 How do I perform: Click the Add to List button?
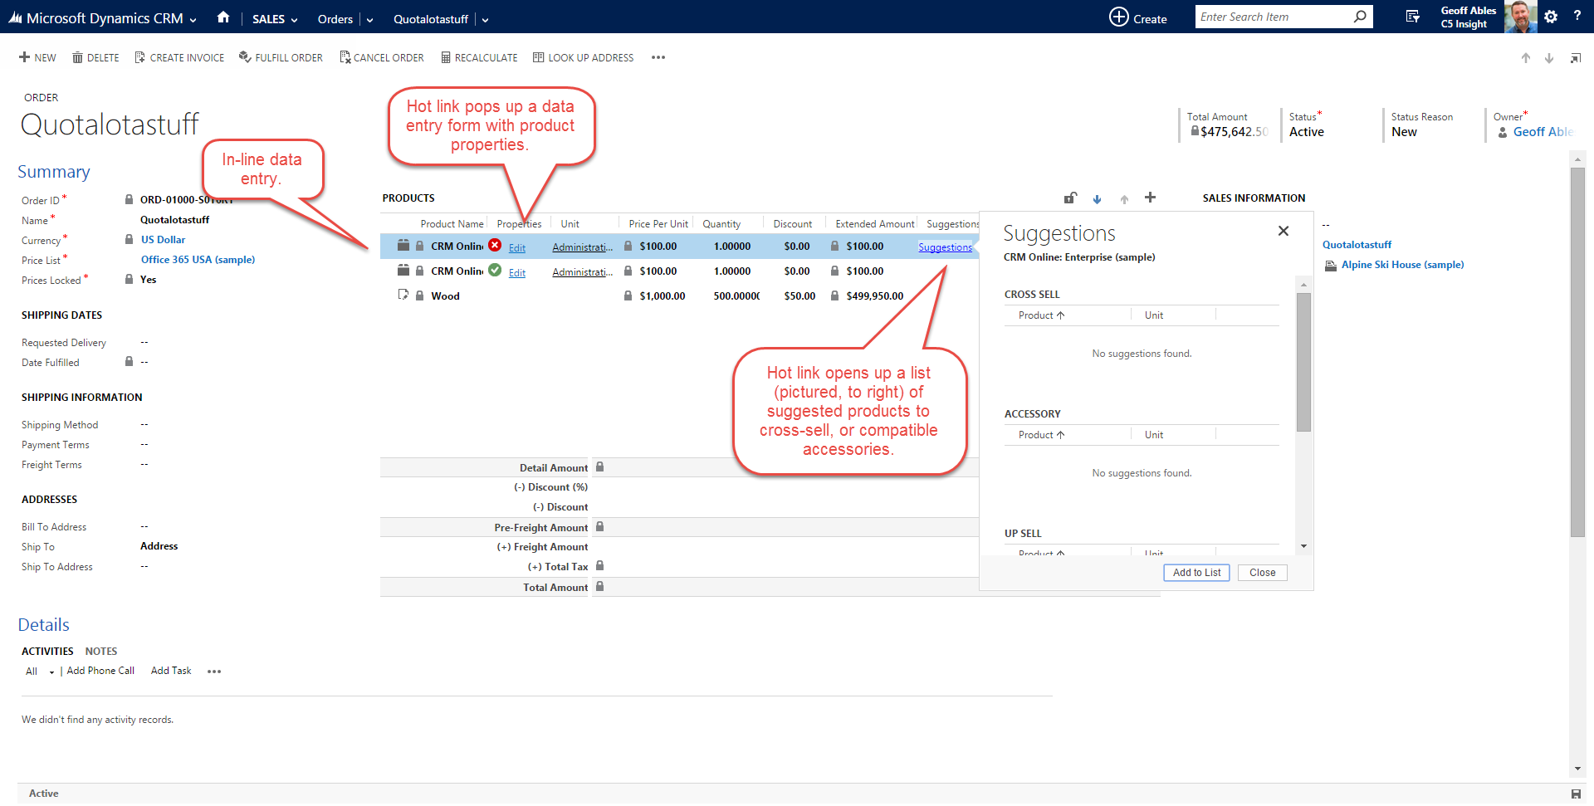click(x=1195, y=573)
